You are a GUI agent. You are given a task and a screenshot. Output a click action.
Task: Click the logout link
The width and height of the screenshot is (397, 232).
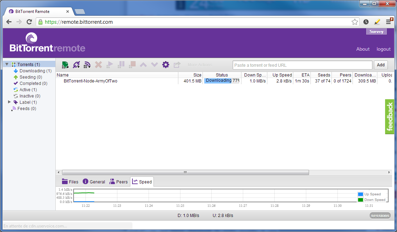tap(383, 49)
